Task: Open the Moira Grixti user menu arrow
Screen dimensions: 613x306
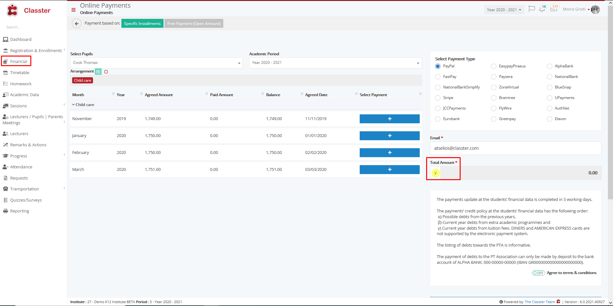Action: [x=589, y=10]
